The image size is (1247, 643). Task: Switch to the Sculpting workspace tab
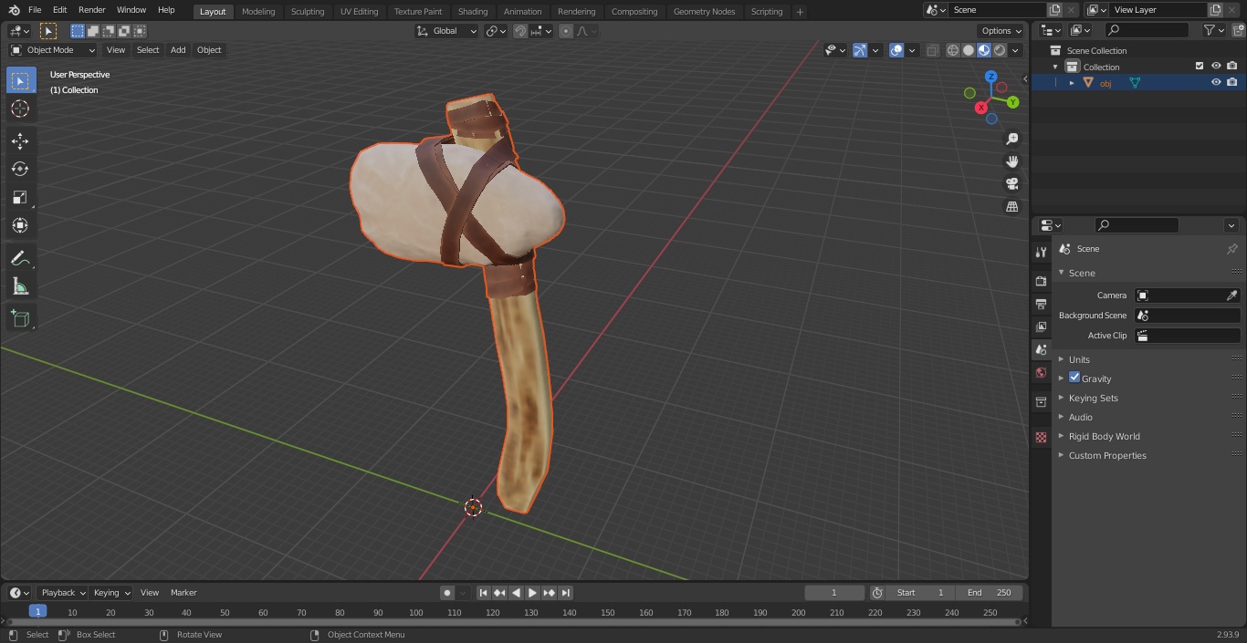tap(308, 12)
